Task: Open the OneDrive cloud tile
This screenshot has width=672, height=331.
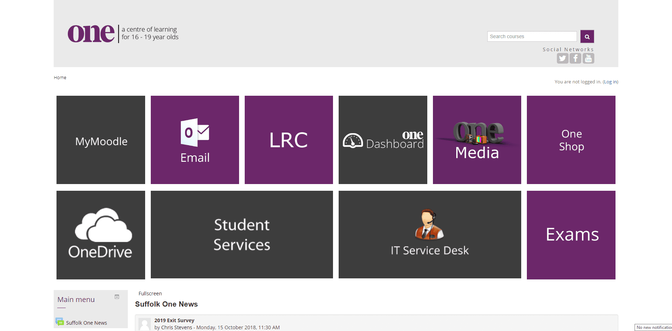Action: coord(101,235)
